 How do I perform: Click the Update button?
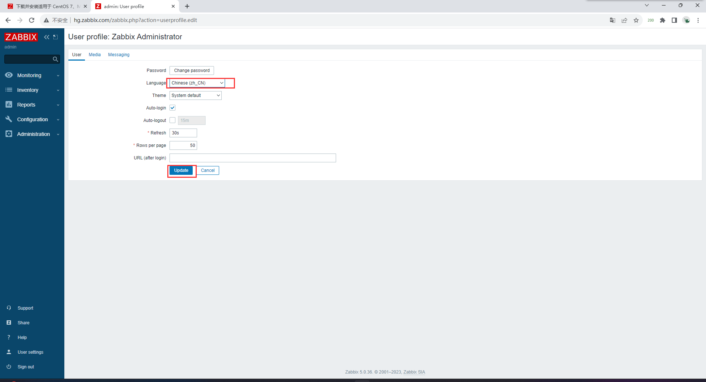(x=181, y=170)
